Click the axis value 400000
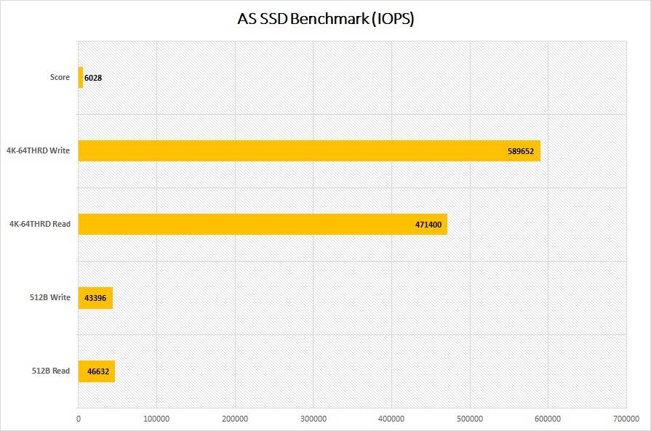This screenshot has width=651, height=431. pos(391,419)
